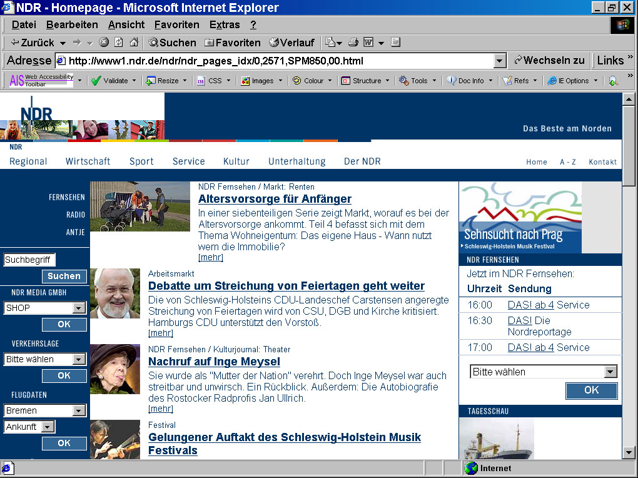638x478 pixels.
Task: Open the address bar dropdown arrow
Action: coord(500,61)
